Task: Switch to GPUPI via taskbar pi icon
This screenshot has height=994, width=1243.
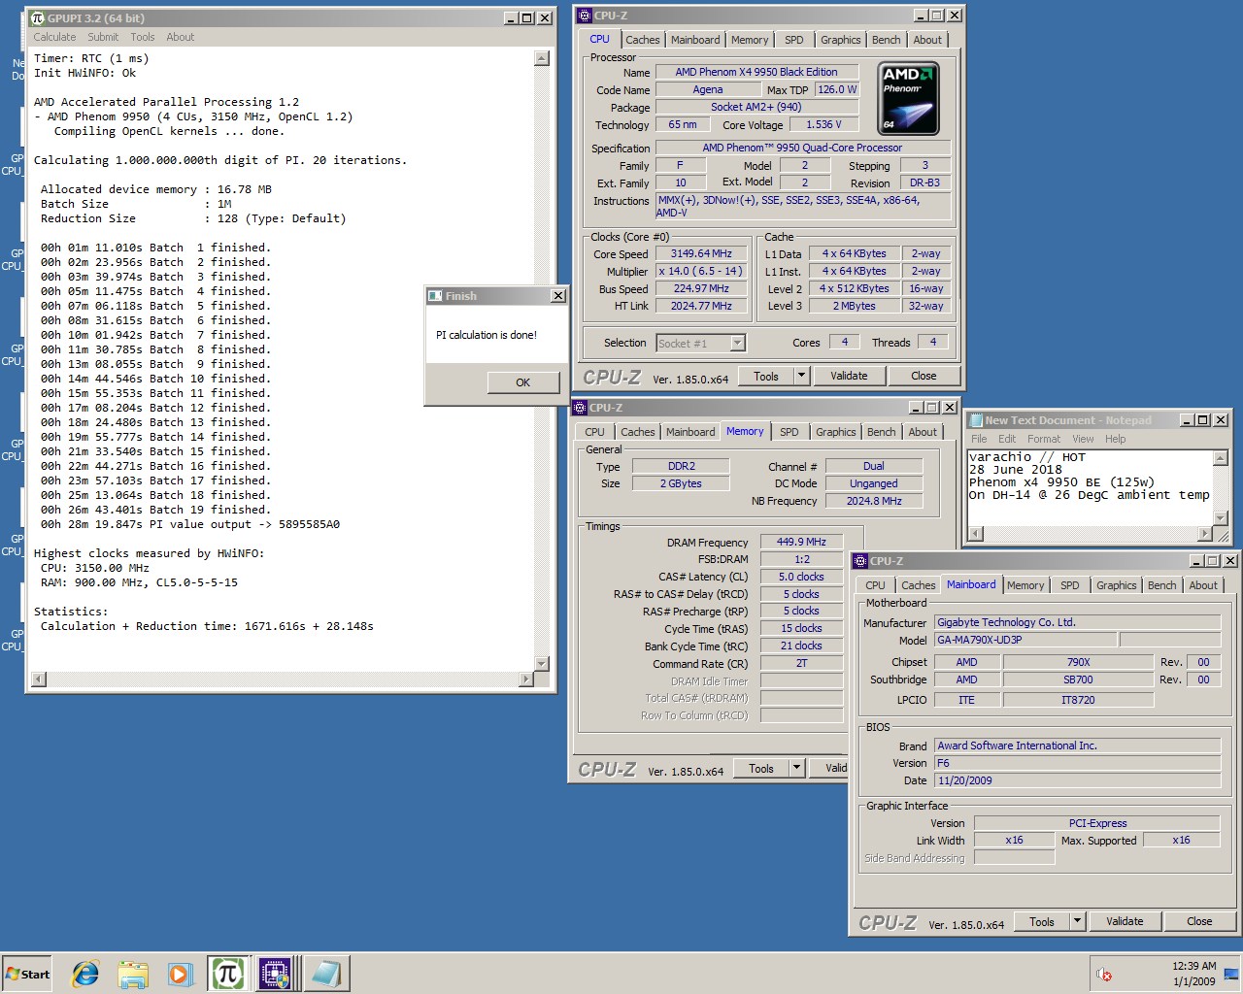Action: pos(227,974)
